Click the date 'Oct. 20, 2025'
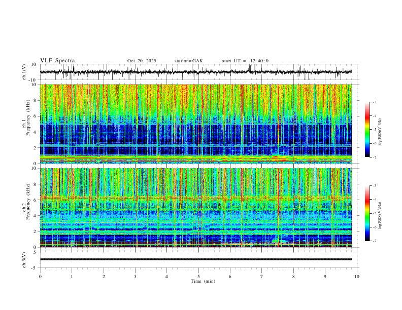The height and width of the screenshot is (310, 402). (142, 61)
